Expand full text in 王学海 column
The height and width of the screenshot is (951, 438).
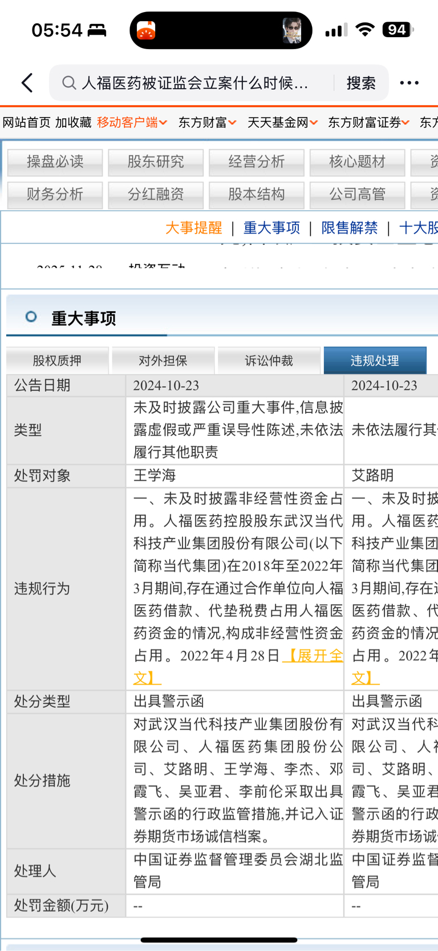313,656
